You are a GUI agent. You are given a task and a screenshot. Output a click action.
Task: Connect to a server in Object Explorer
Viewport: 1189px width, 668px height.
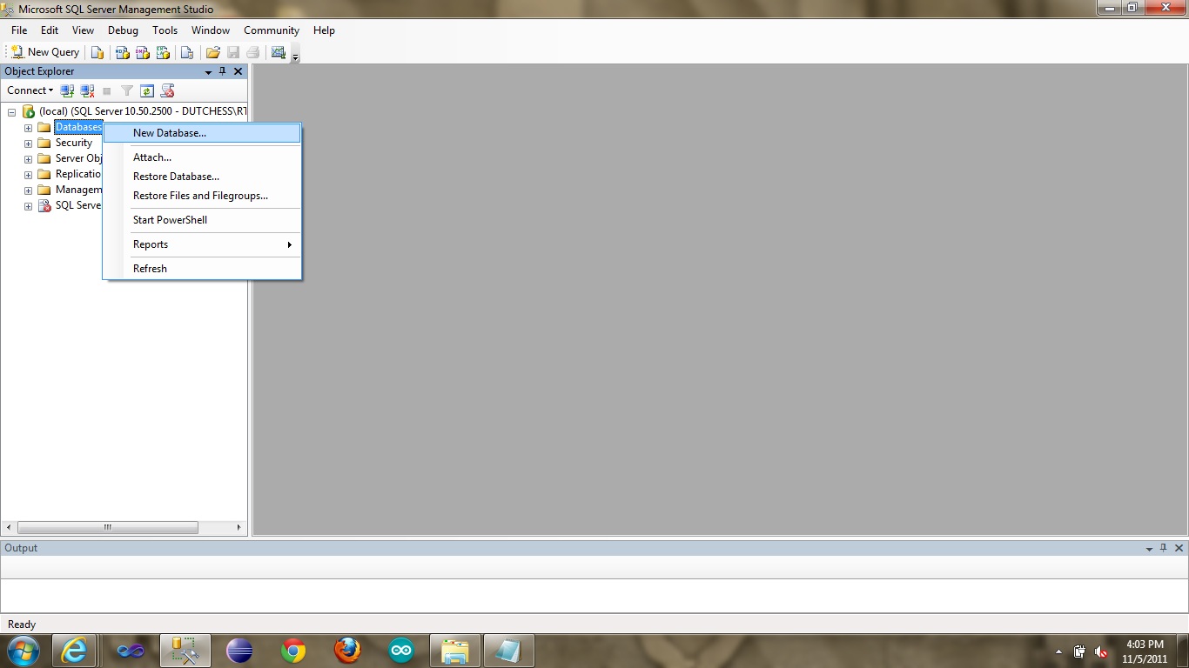(x=67, y=90)
